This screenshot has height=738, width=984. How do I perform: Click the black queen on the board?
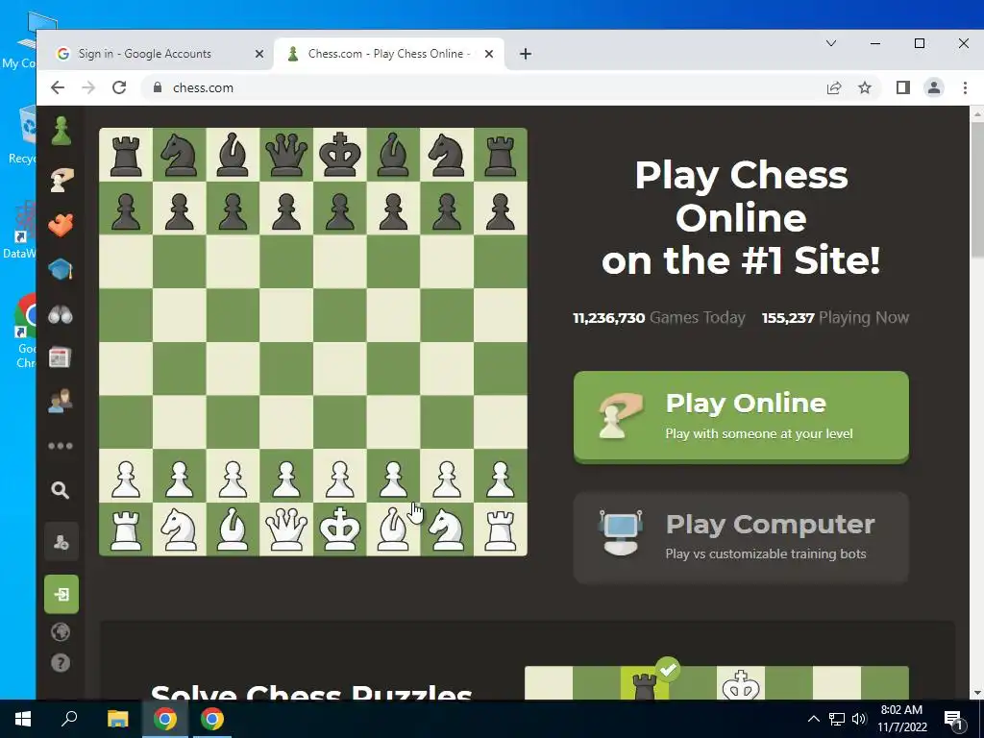[x=286, y=155]
